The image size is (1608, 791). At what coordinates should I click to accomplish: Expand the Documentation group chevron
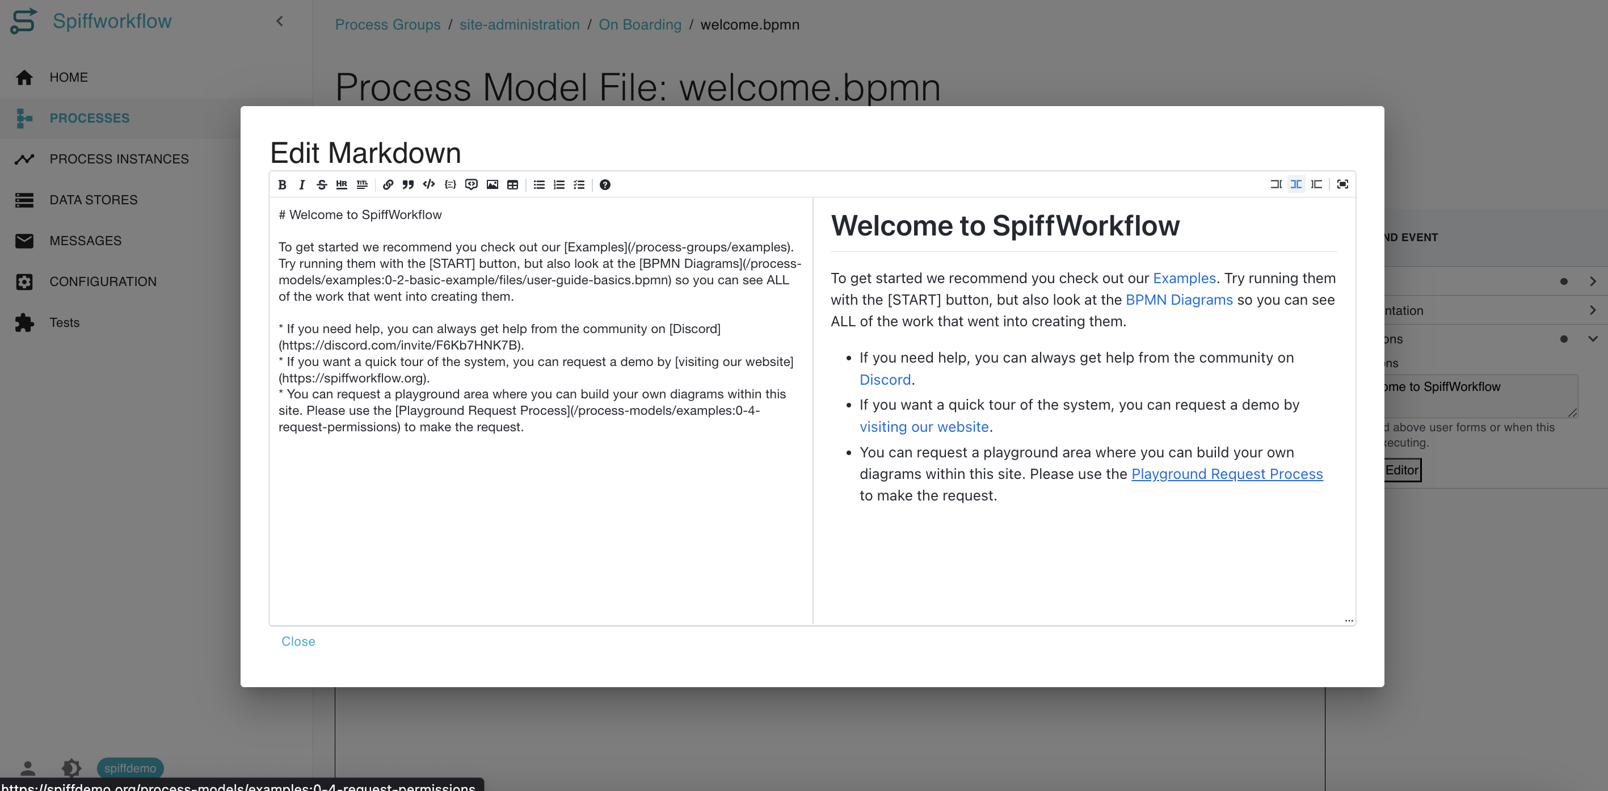(1593, 310)
